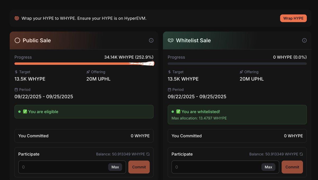The image size is (318, 180).
Task: Click the Public Sale circle icon
Action: 17,40
